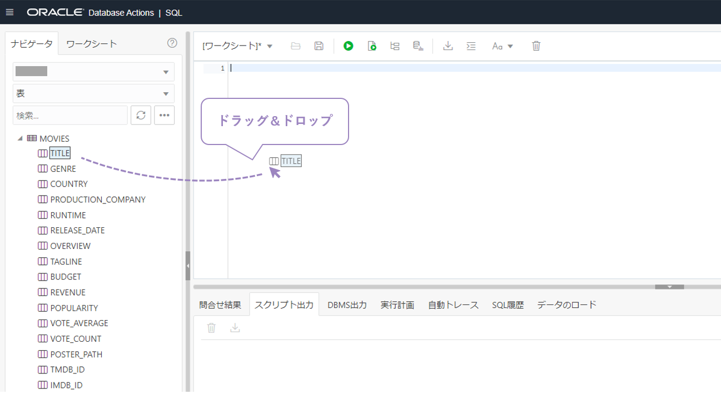This screenshot has width=721, height=394.
Task: Format the SQL code in the editor
Action: tap(471, 46)
